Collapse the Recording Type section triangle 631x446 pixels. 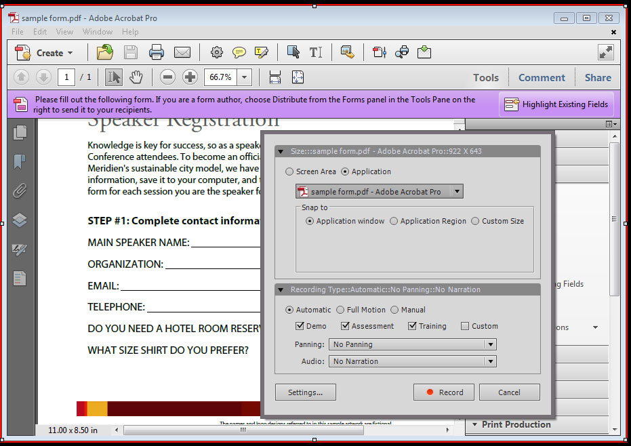(x=281, y=290)
